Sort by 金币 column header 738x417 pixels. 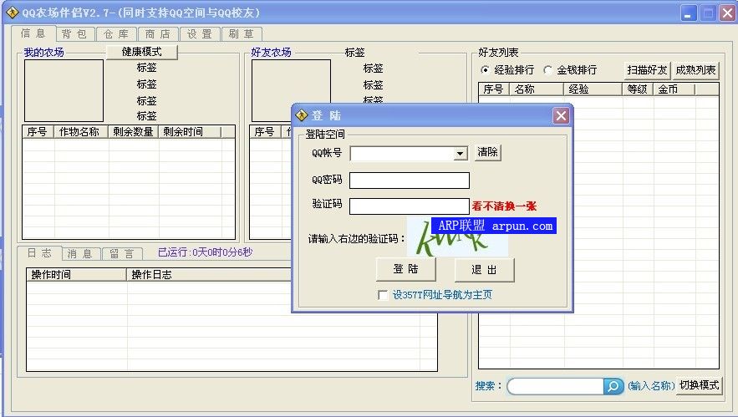(x=674, y=89)
